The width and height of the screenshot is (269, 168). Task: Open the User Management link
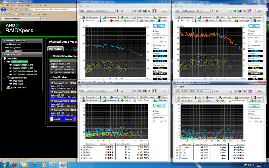pos(13,44)
